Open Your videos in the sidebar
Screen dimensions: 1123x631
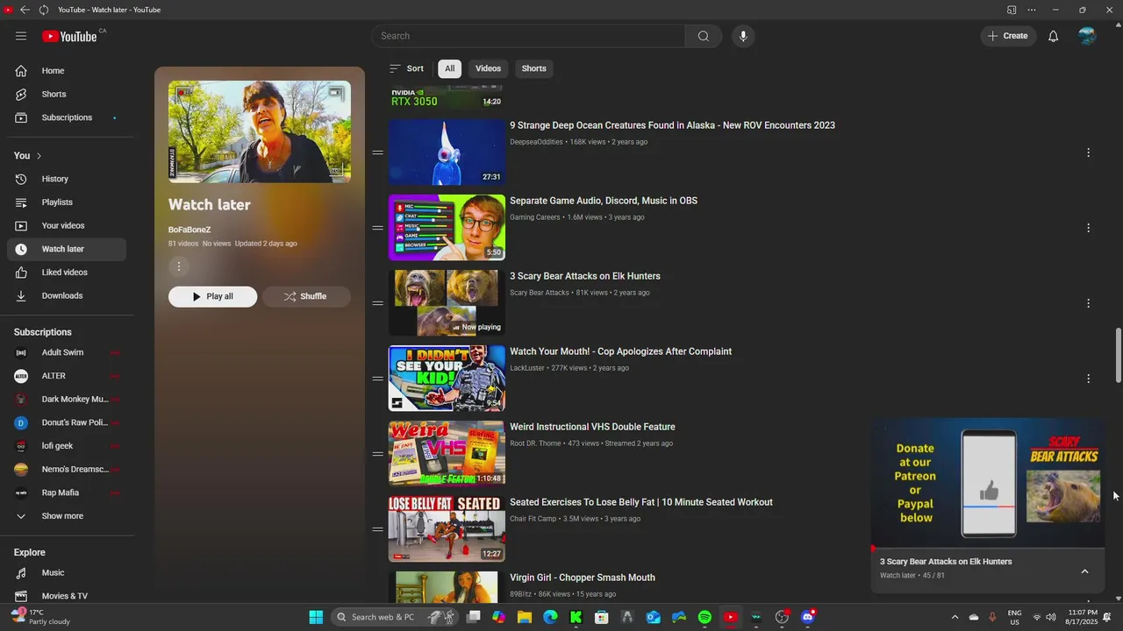pos(67,225)
